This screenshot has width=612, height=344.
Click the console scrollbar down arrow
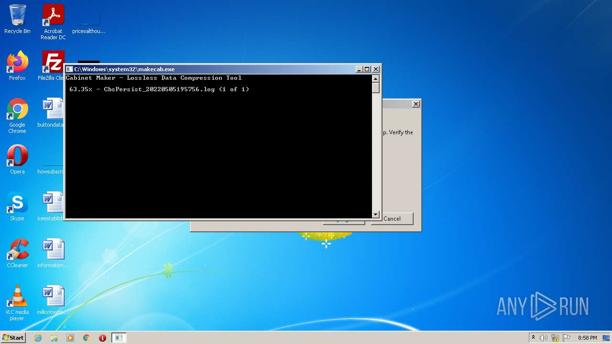(x=376, y=215)
